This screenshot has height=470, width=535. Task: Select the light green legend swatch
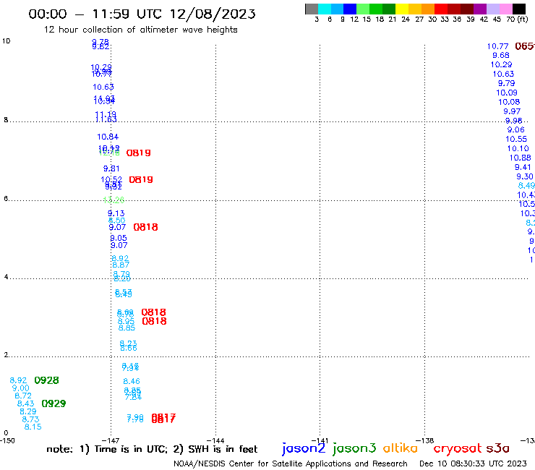(x=363, y=9)
